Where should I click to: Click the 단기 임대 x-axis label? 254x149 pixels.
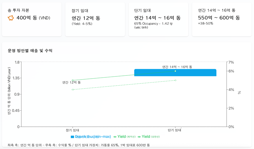point(175,130)
